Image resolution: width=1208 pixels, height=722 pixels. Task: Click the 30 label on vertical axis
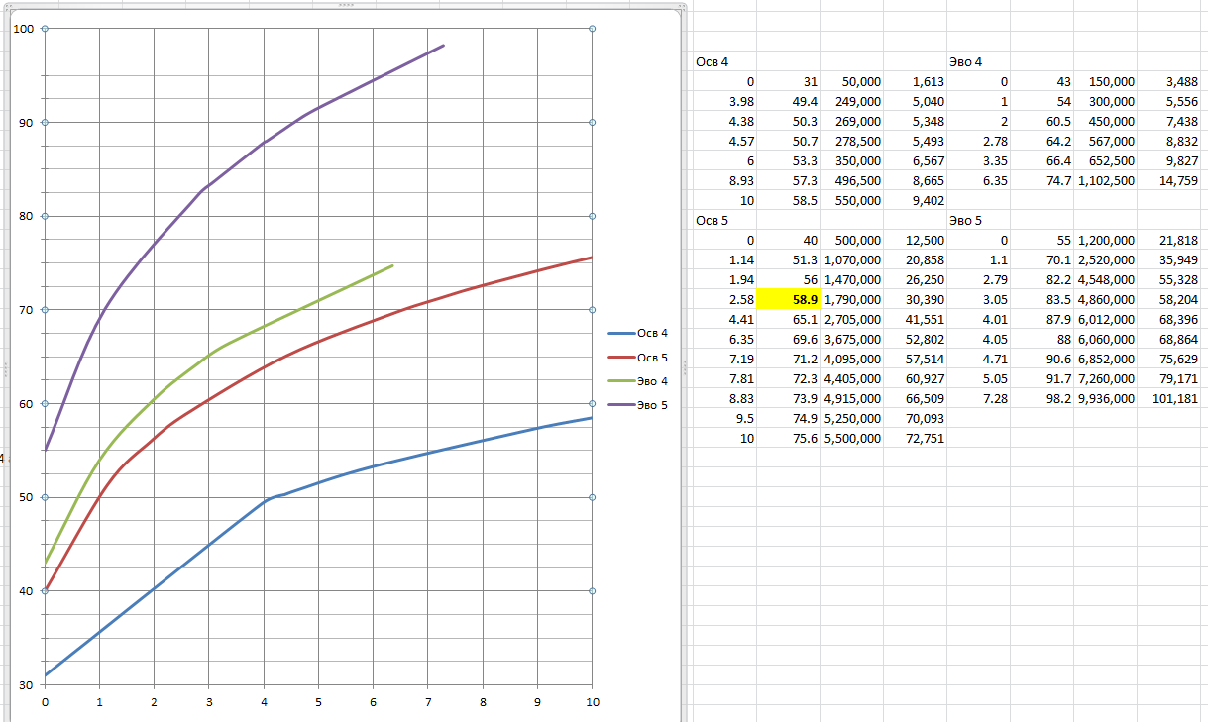27,684
